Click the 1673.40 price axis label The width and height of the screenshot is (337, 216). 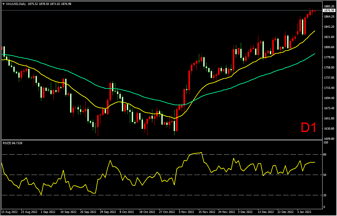pyautogui.click(x=329, y=108)
